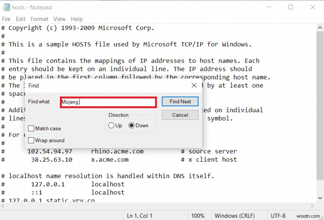Click the '# source server' comment

coord(209,152)
